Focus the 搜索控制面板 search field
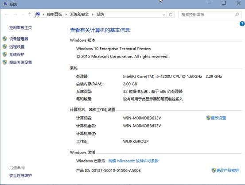 pos(206,15)
